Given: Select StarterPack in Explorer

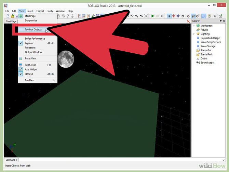Looking at the screenshot, I should [207, 54].
